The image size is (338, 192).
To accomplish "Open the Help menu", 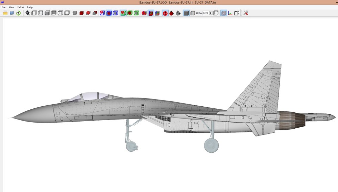I will coord(30,7).
